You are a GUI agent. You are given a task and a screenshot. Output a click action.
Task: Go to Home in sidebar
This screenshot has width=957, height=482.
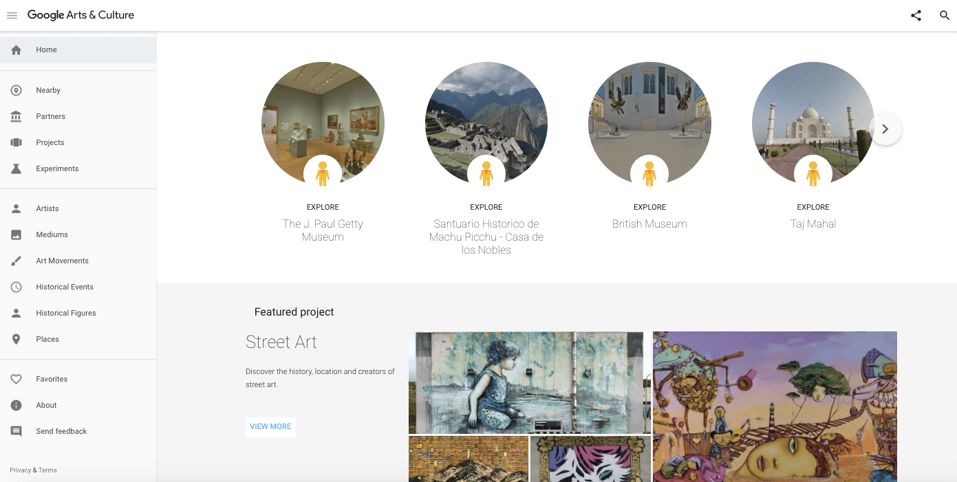(x=78, y=50)
